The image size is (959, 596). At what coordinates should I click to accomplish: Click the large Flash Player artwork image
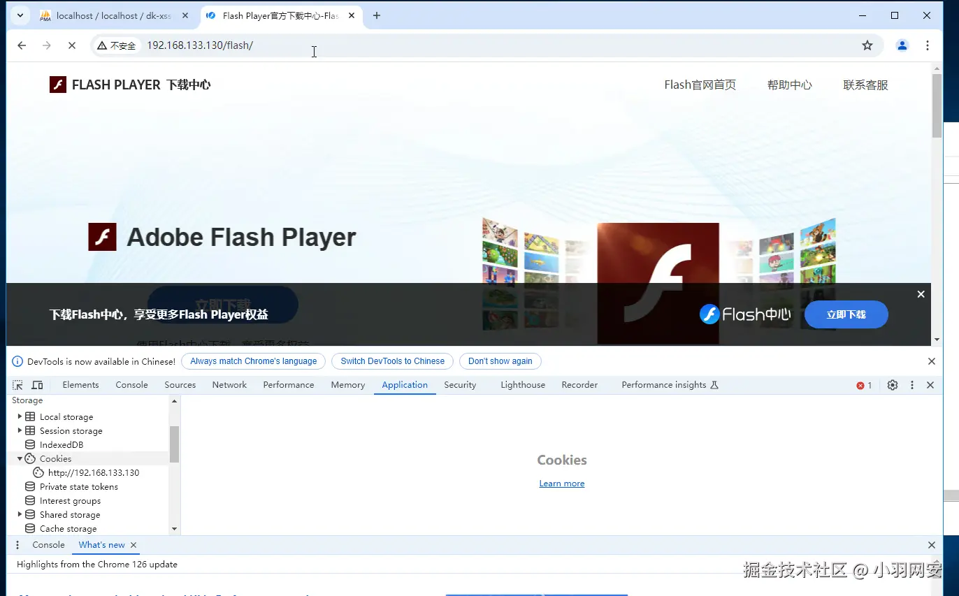pos(658,284)
